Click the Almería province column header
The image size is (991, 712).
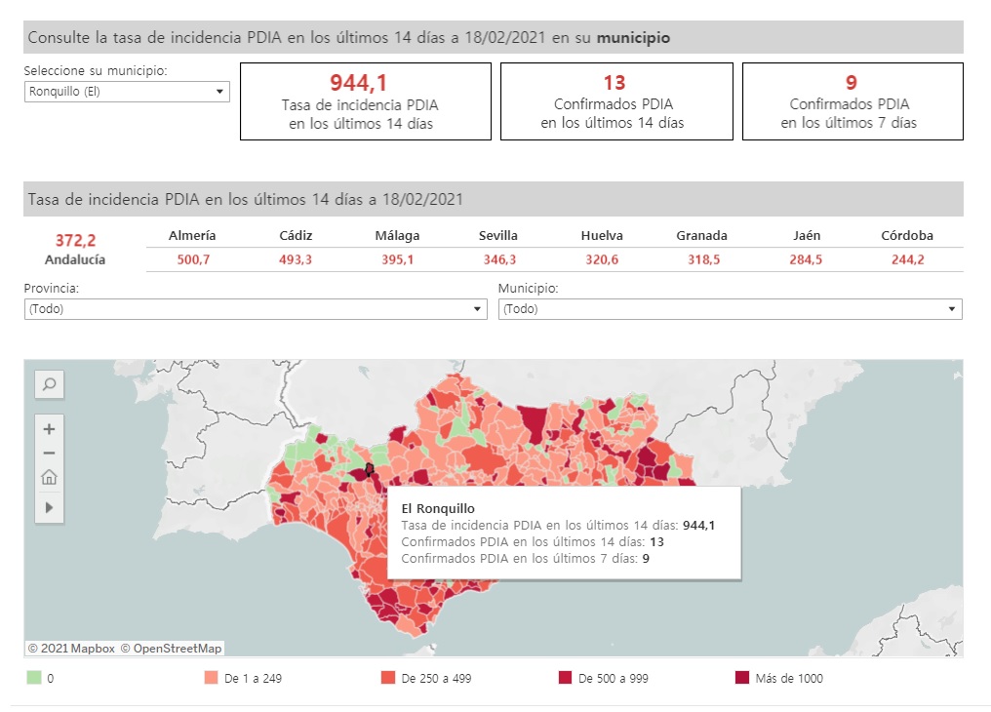(192, 235)
